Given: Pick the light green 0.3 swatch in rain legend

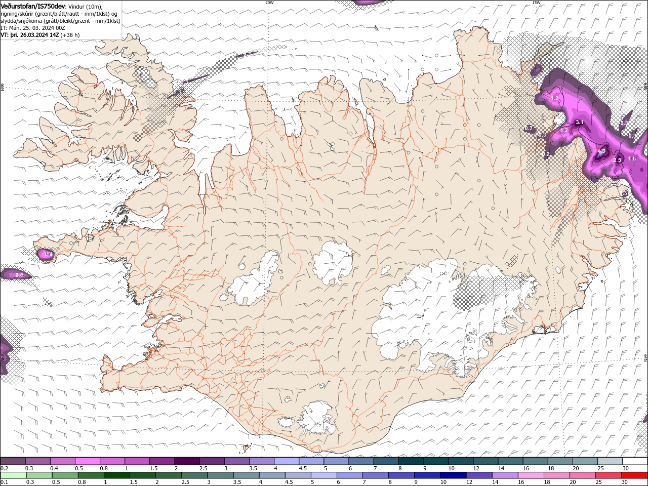Looking at the screenshot, I should pyautogui.click(x=39, y=475).
